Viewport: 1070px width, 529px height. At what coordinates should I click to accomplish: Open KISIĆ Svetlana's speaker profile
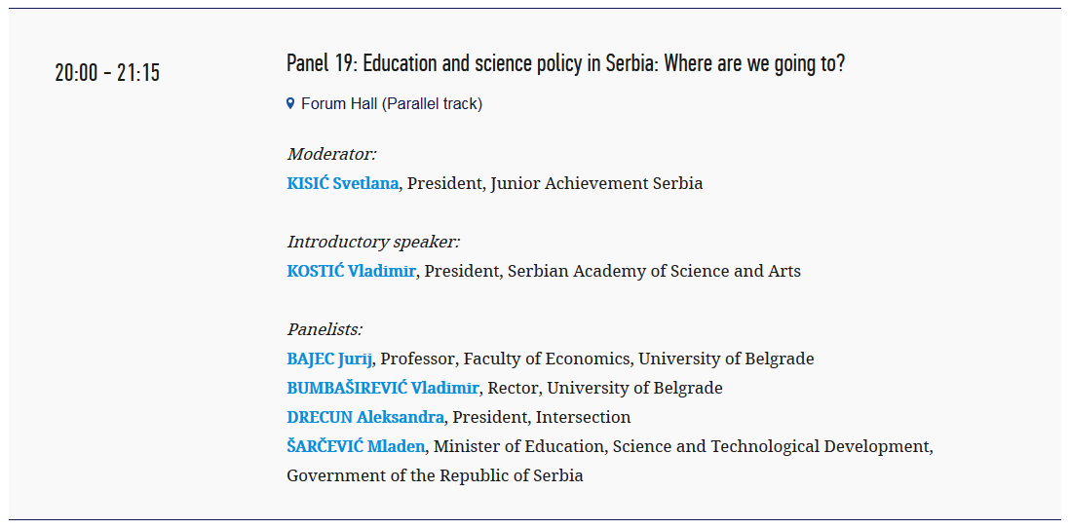[343, 183]
